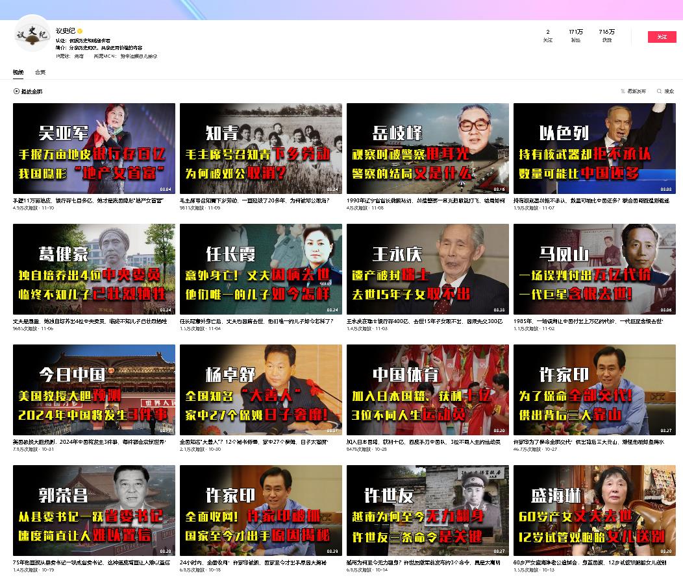Open the 吴亚军 video thumbnail
Image resolution: width=683 pixels, height=578 pixels.
click(x=94, y=148)
